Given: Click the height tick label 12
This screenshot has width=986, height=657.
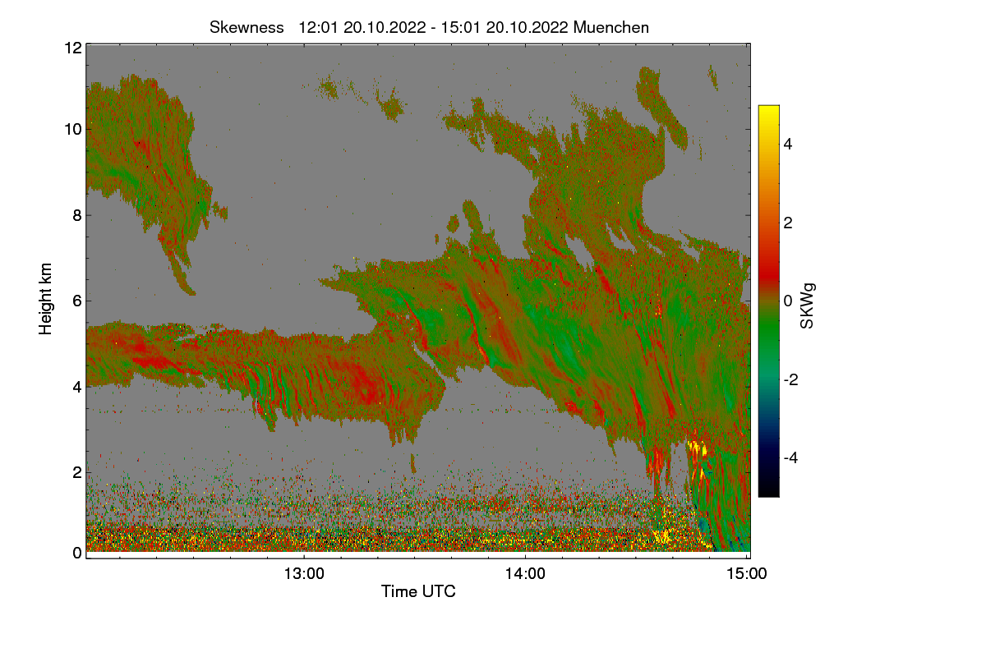Looking at the screenshot, I should click(72, 48).
